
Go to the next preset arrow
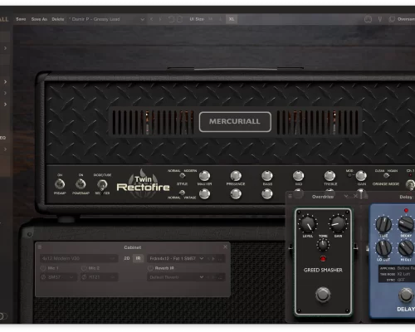pyautogui.click(x=160, y=19)
